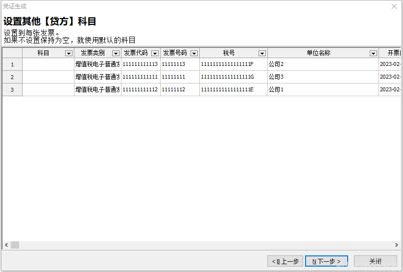Screen dimensions: 403x272
Task: Go back with the 上一步 button
Action: (x=285, y=261)
